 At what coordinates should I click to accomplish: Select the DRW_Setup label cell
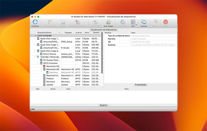[68, 42]
